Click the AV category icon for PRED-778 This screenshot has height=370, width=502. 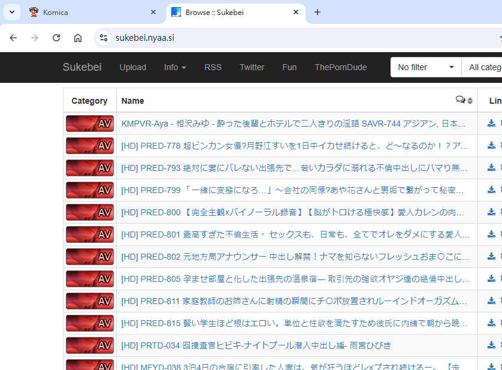(x=90, y=146)
